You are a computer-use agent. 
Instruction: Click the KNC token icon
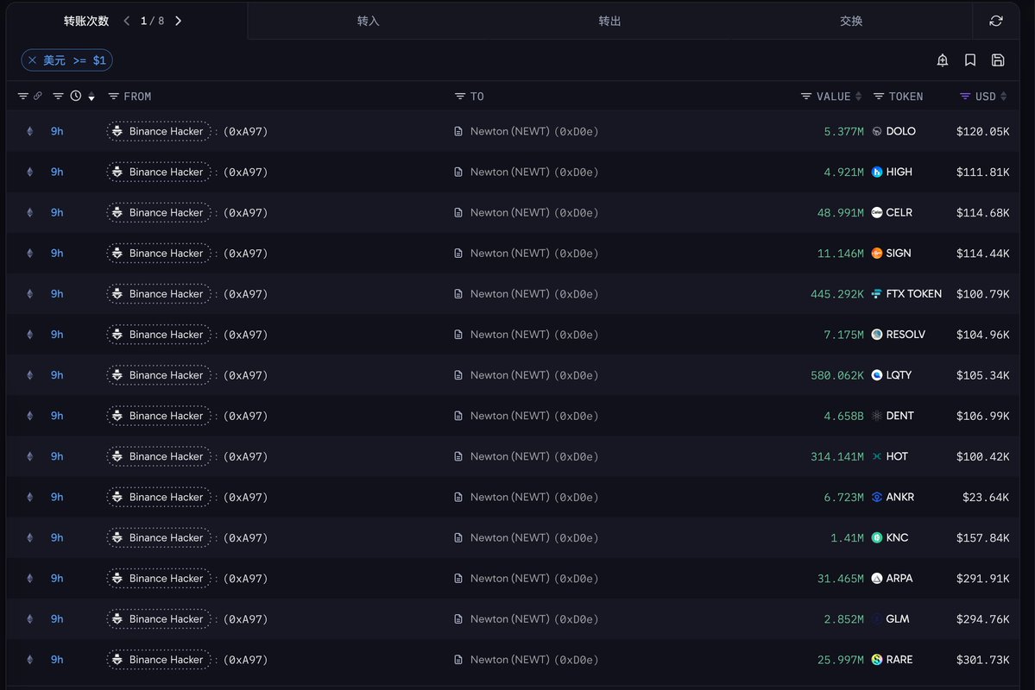point(876,537)
